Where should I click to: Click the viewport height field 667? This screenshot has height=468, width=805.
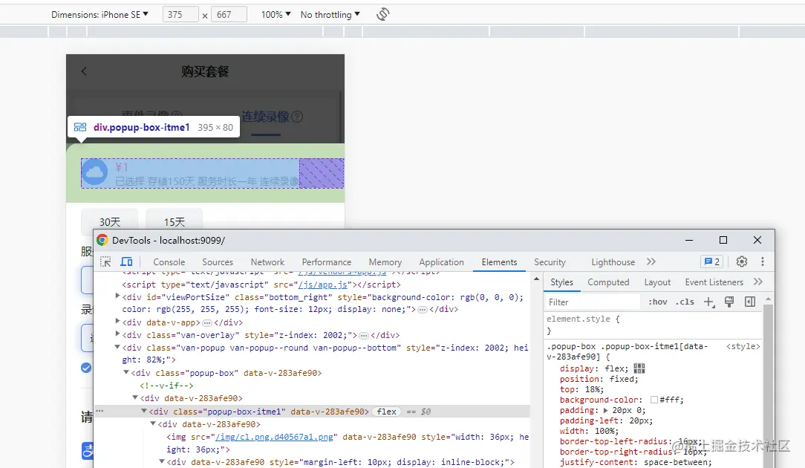[229, 14]
